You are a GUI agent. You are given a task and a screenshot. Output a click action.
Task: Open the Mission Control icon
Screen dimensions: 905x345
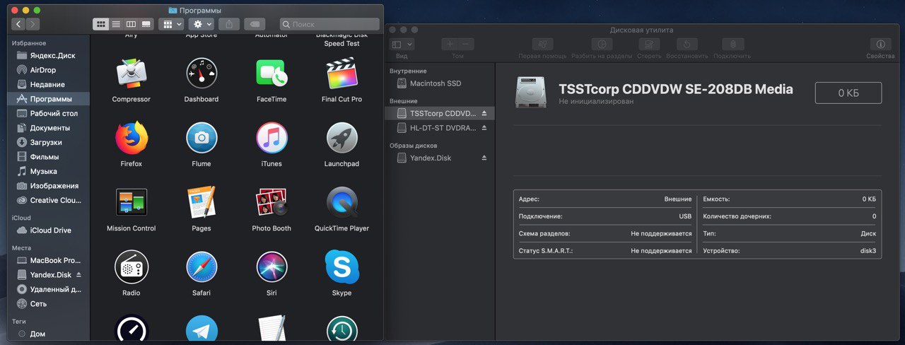[132, 202]
